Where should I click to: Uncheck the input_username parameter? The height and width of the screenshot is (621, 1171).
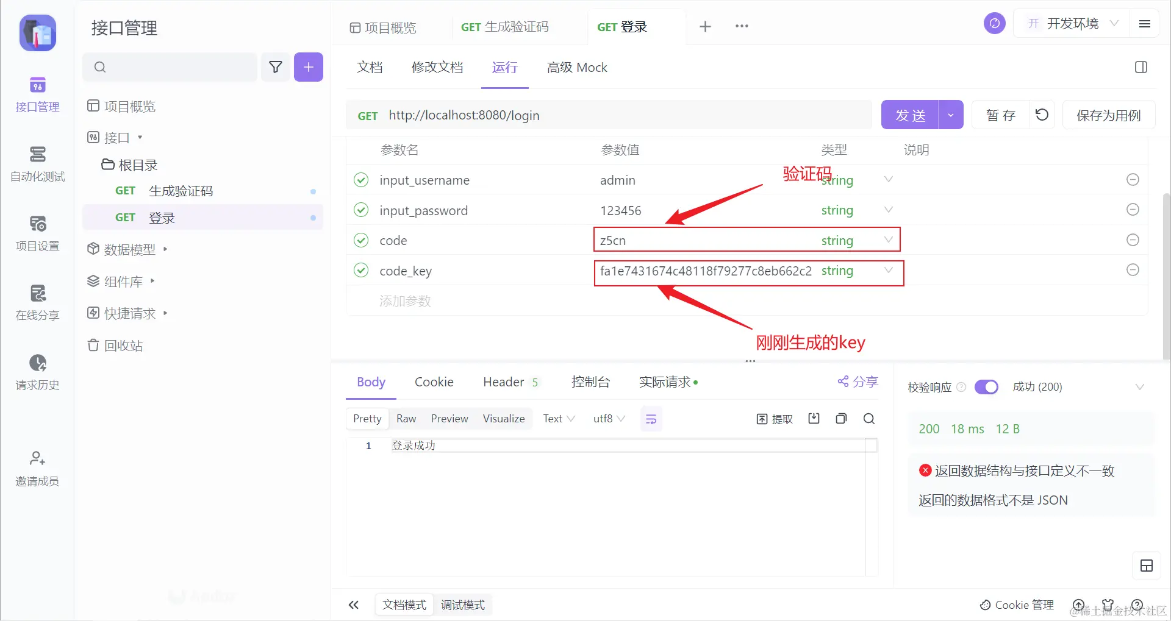tap(361, 180)
